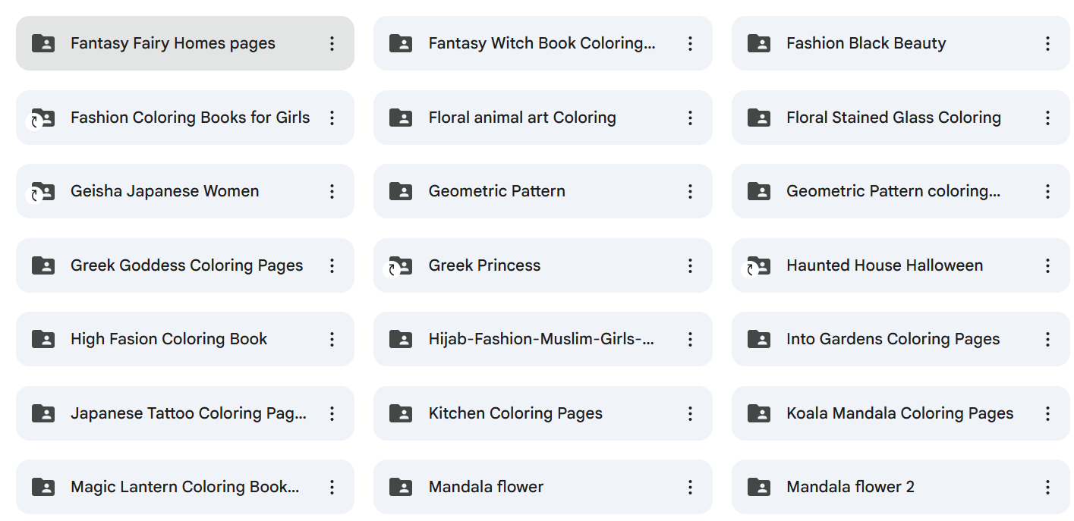
Task: Click the folder icon for Kitchen Coloring Pages
Action: [x=400, y=413]
